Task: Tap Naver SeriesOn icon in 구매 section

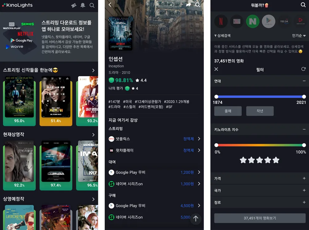Action: point(111,217)
